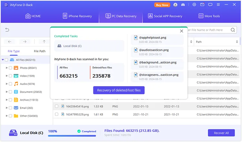The height and width of the screenshot is (142, 242).
Task: Switch to iPhone Recovery tab
Action: tap(77, 16)
